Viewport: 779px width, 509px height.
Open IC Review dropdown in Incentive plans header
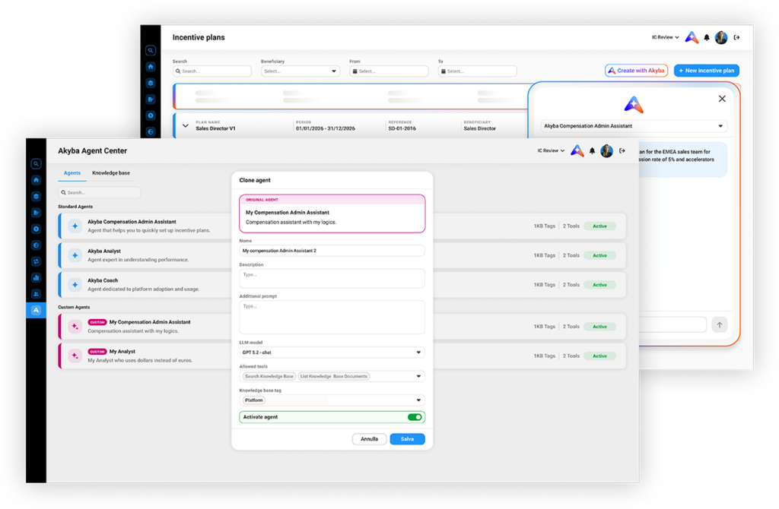tap(665, 37)
